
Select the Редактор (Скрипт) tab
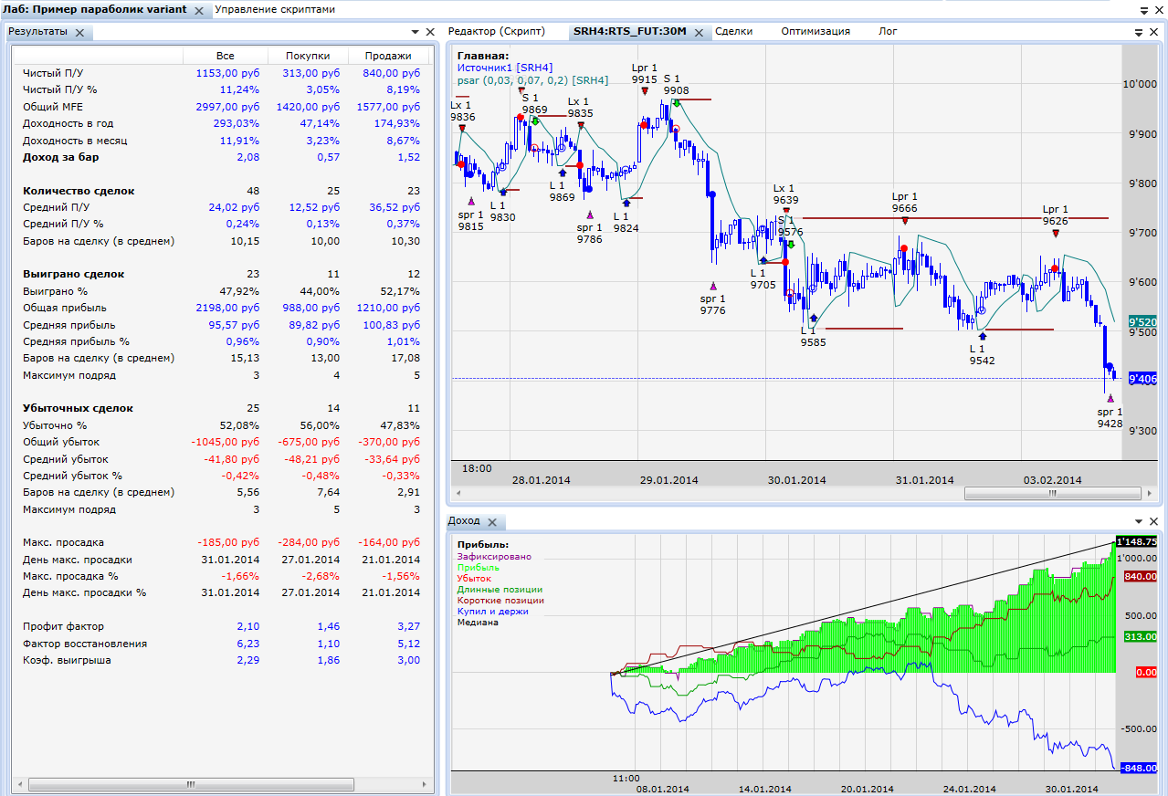(x=496, y=31)
